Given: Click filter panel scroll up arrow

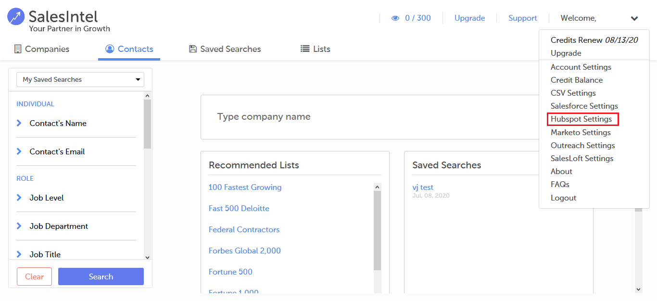Looking at the screenshot, I should pyautogui.click(x=148, y=96).
